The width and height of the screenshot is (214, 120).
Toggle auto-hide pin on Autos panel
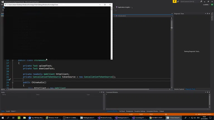[x=102, y=92]
